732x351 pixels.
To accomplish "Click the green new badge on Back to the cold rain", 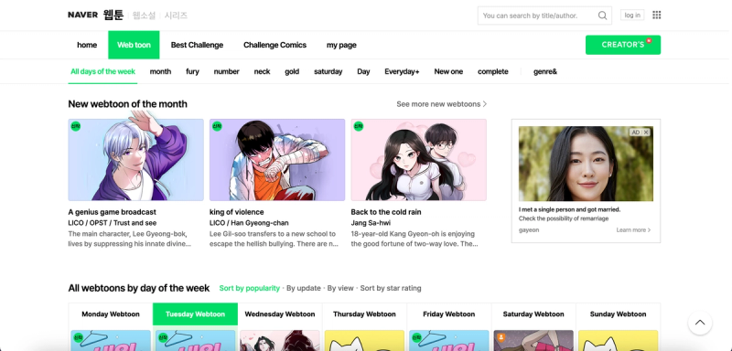I will (359, 126).
